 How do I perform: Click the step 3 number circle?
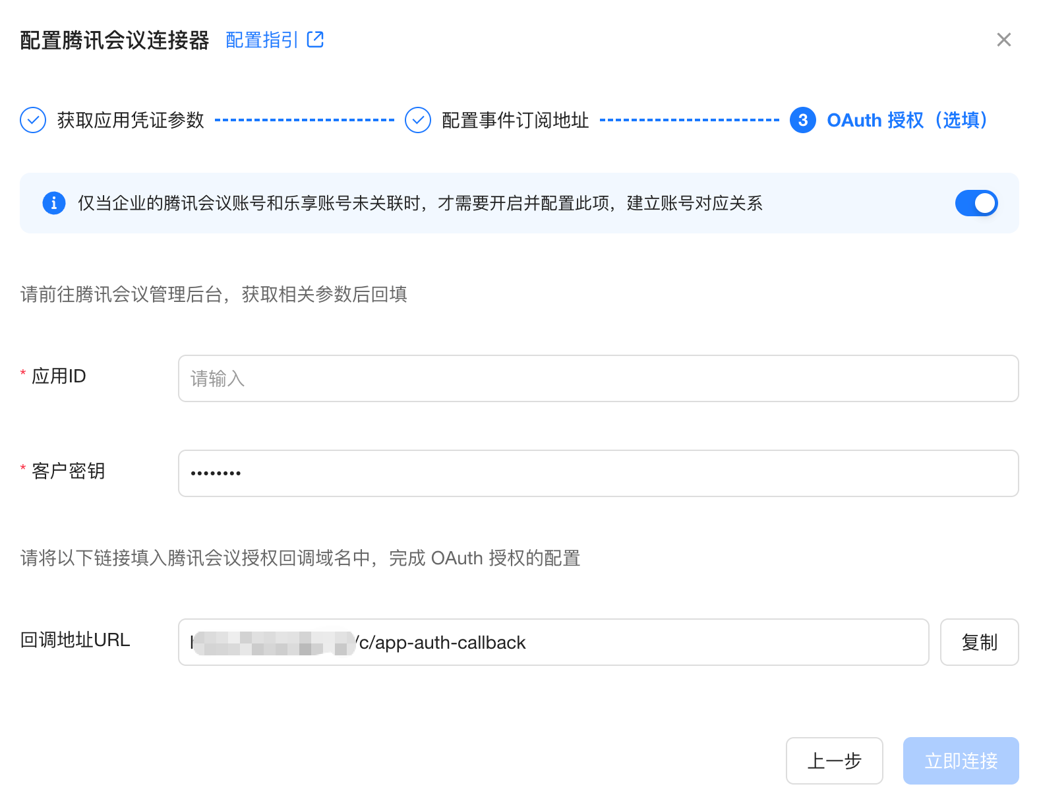pos(803,120)
